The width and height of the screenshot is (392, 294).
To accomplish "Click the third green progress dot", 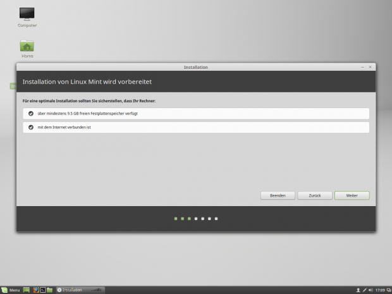I will [189, 219].
